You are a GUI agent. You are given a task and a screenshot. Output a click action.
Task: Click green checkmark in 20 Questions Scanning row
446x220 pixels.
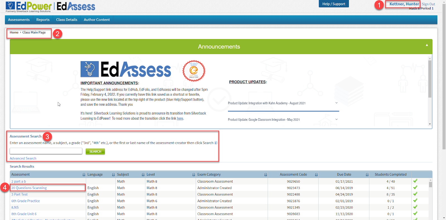(415, 187)
